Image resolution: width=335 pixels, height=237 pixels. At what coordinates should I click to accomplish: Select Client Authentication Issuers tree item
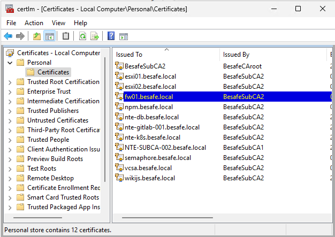(x=64, y=149)
